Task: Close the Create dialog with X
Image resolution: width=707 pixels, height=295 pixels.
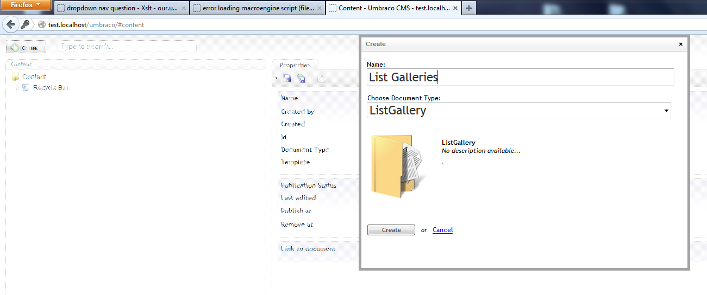Action: coord(680,44)
